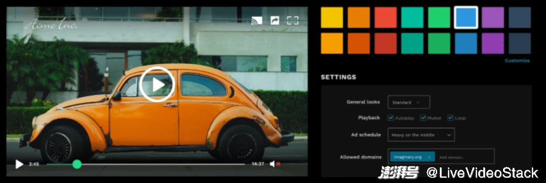Toggle the Muted checkbox
The width and height of the screenshot is (546, 183).
point(423,118)
